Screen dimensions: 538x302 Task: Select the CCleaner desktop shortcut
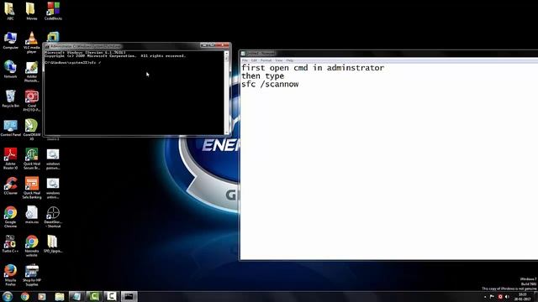tap(10, 186)
